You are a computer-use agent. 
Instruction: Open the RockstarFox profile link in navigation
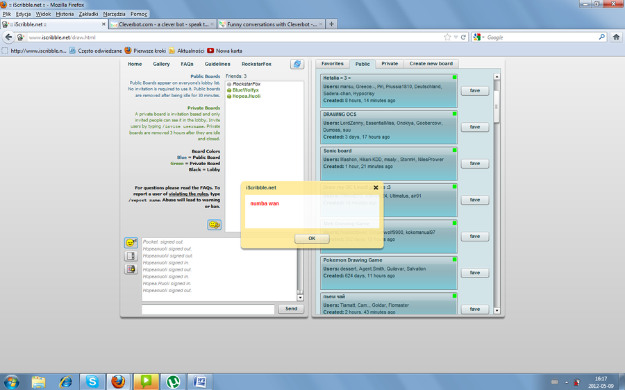pyautogui.click(x=256, y=64)
